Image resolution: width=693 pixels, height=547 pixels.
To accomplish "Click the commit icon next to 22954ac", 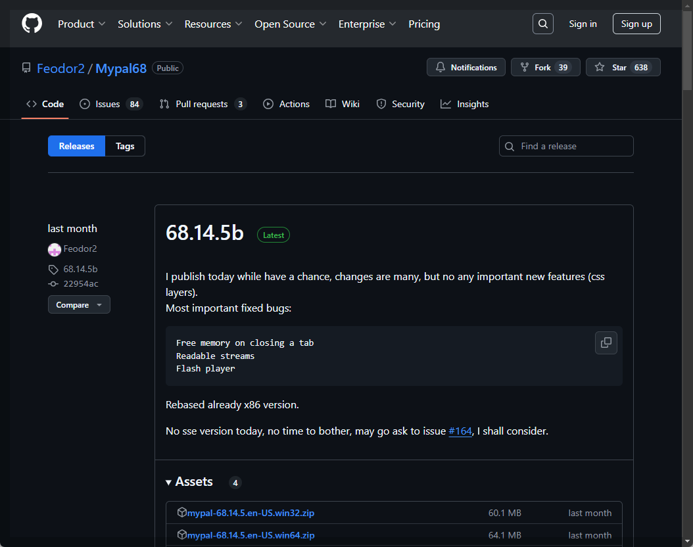I will point(53,283).
